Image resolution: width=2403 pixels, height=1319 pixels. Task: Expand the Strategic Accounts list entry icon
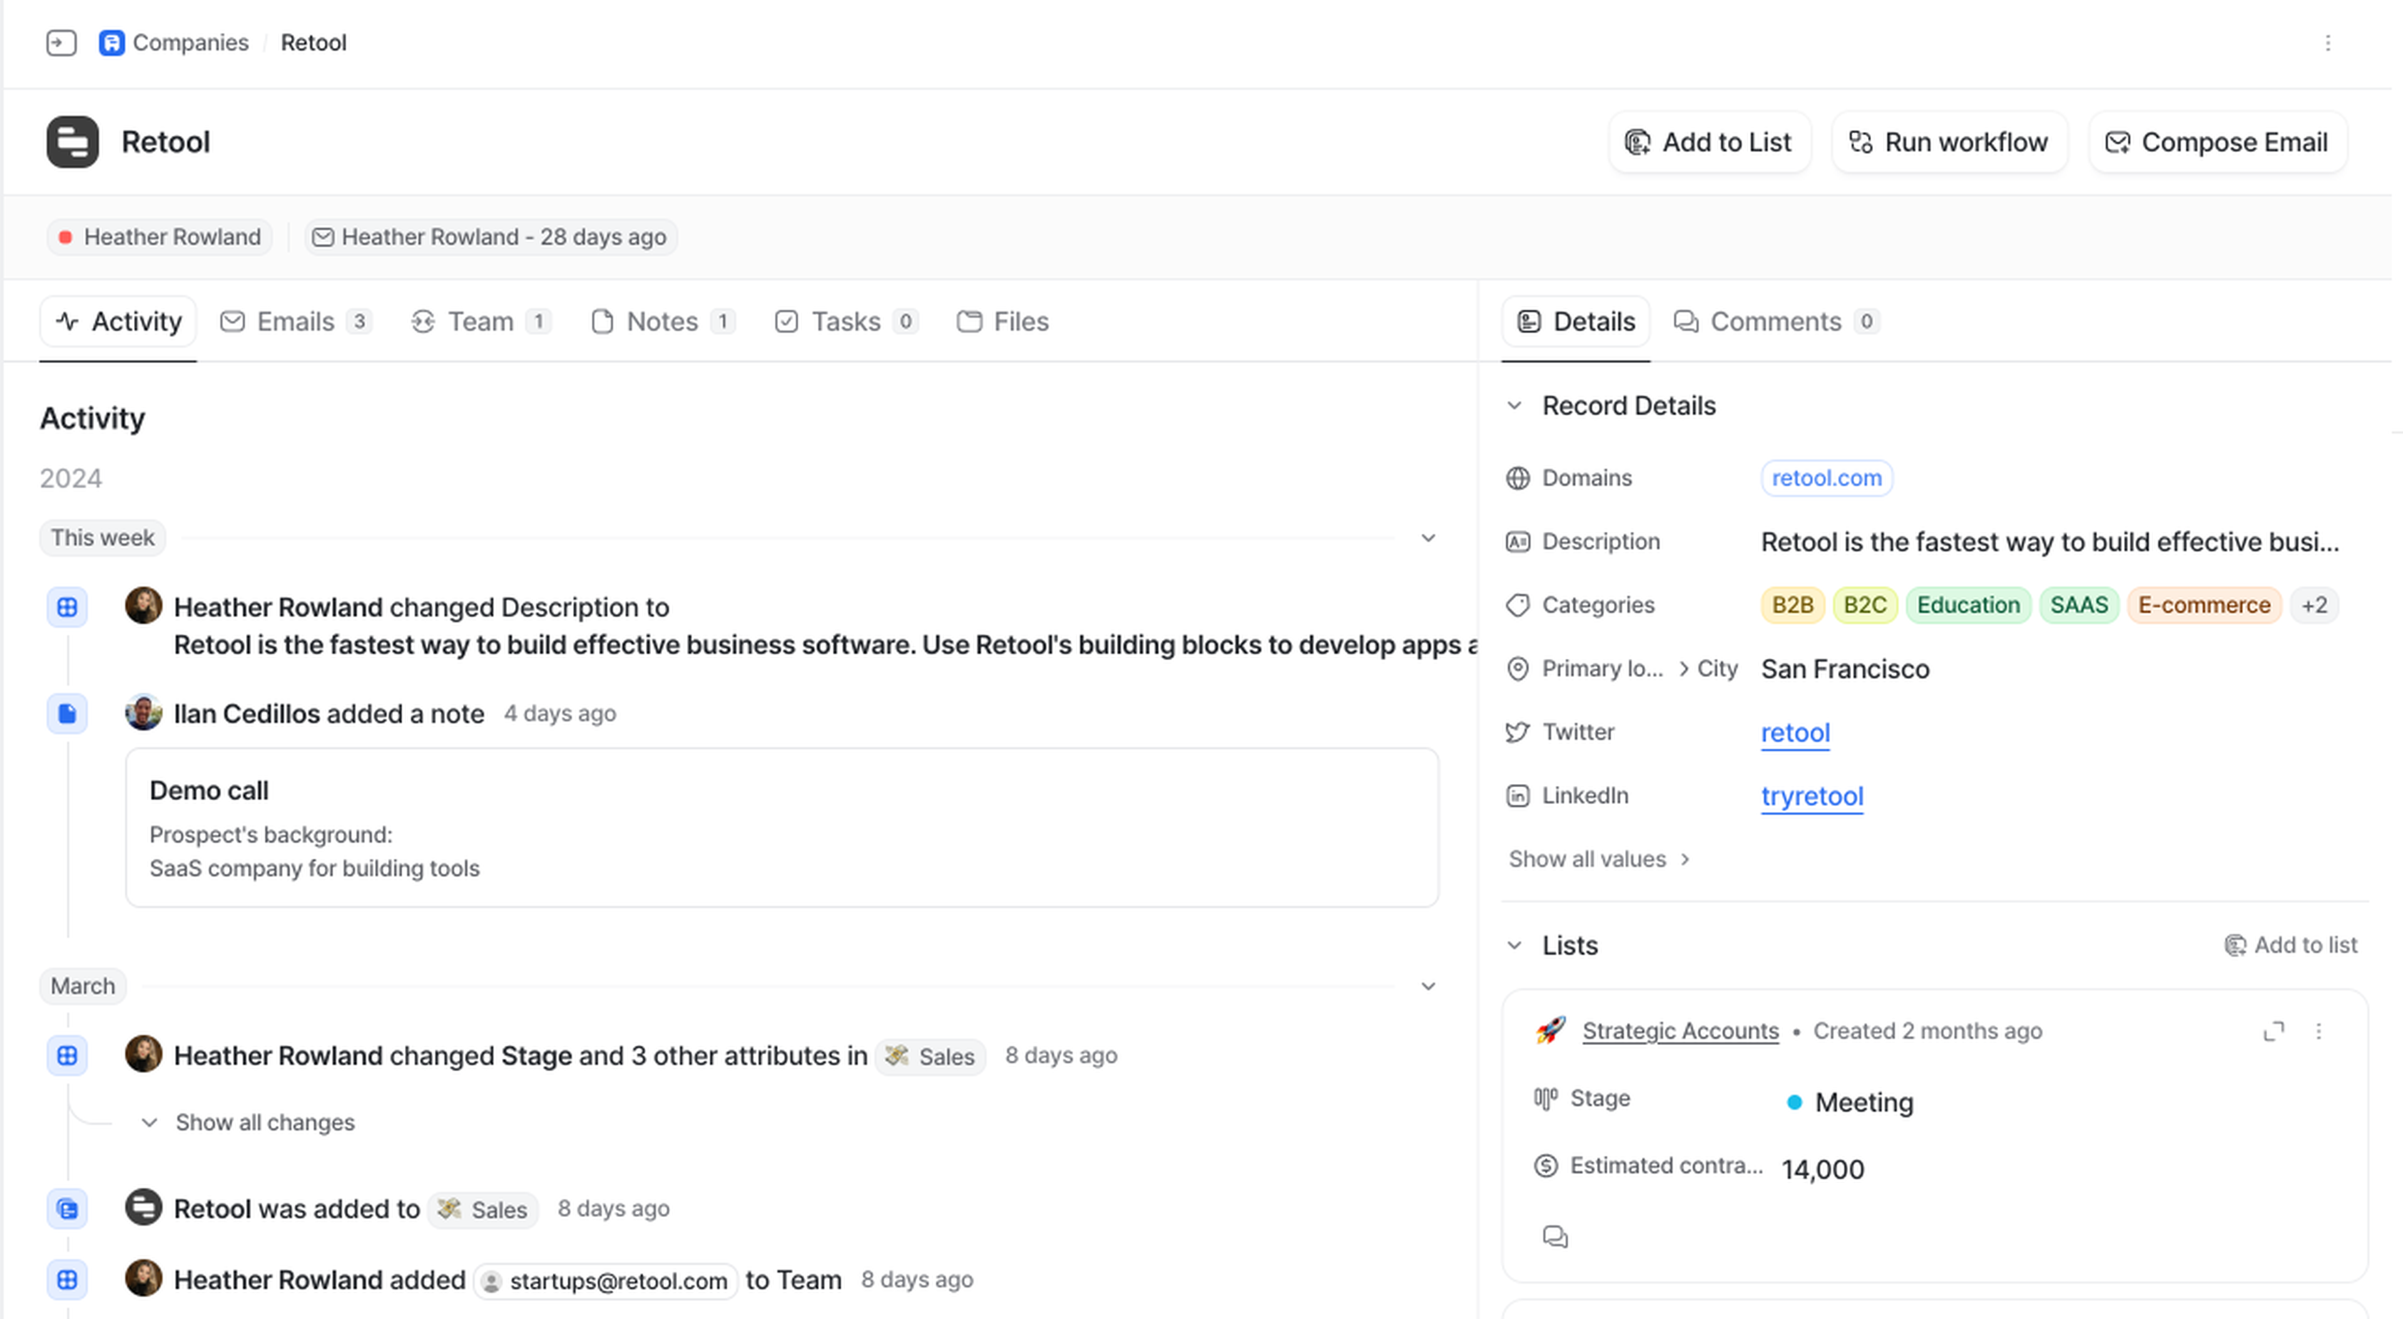point(2273,1031)
